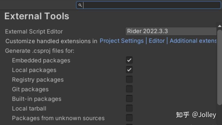Open the Project Settings link
The height and width of the screenshot is (125, 222).
[x=121, y=41]
